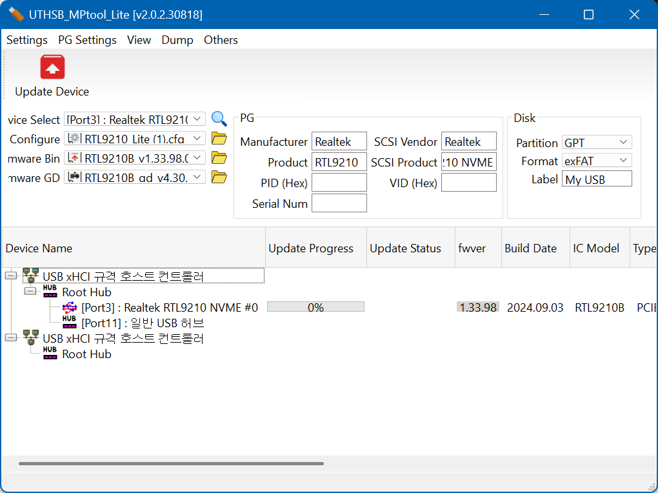Collapse the second USB xHCI controller node

(x=11, y=337)
